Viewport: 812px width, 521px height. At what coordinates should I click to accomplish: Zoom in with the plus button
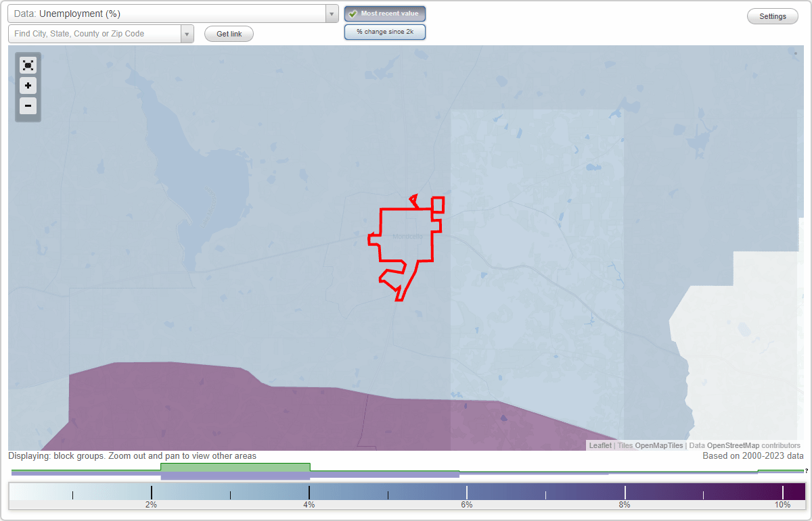click(28, 86)
